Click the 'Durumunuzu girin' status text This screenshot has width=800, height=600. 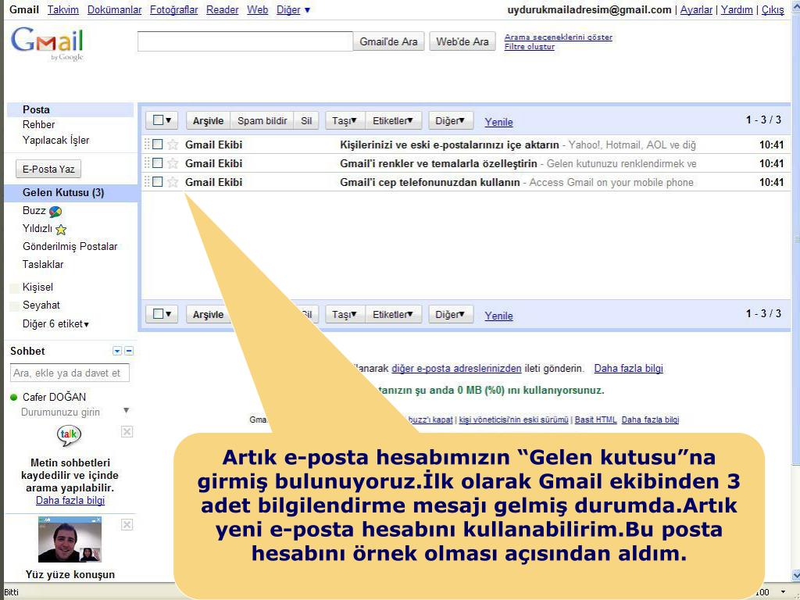(60, 412)
